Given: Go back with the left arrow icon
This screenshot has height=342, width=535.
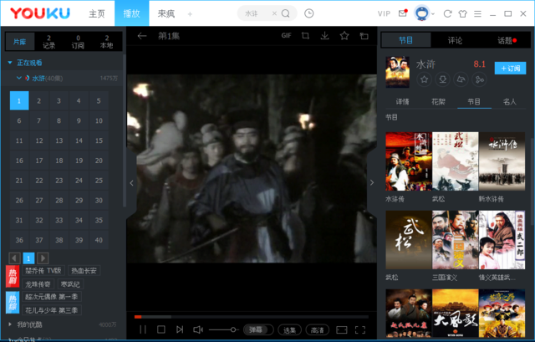Looking at the screenshot, I should pos(142,36).
